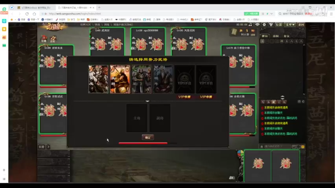The image size is (335, 188).
Task: Collapse the chat panel divider arrows
Action: coord(282,97)
